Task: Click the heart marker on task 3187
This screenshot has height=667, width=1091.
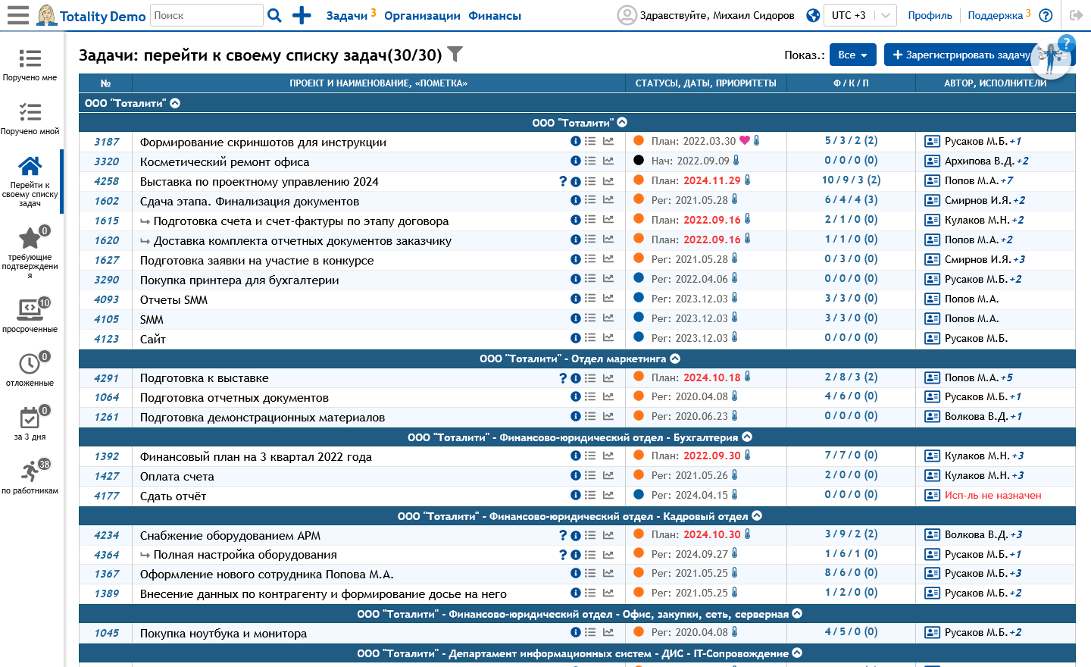Action: 744,141
